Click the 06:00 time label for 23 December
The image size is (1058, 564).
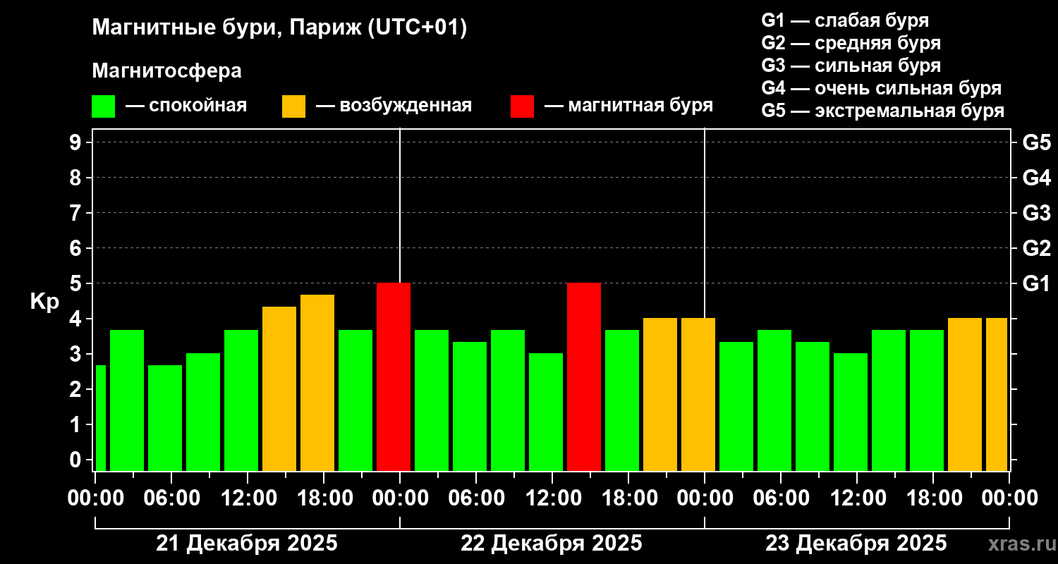tap(781, 498)
